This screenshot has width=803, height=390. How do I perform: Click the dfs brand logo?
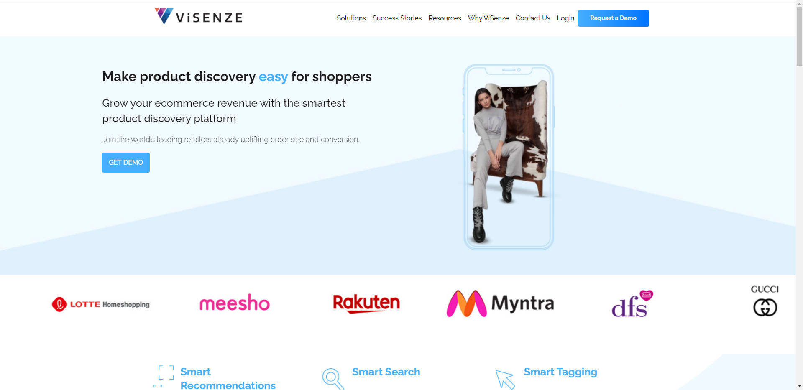tap(632, 303)
